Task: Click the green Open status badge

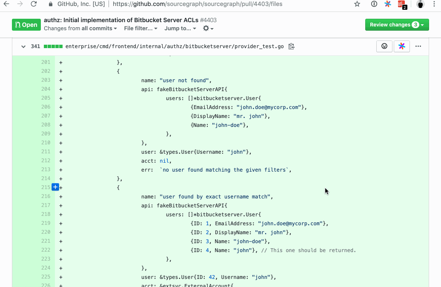Action: (x=26, y=25)
